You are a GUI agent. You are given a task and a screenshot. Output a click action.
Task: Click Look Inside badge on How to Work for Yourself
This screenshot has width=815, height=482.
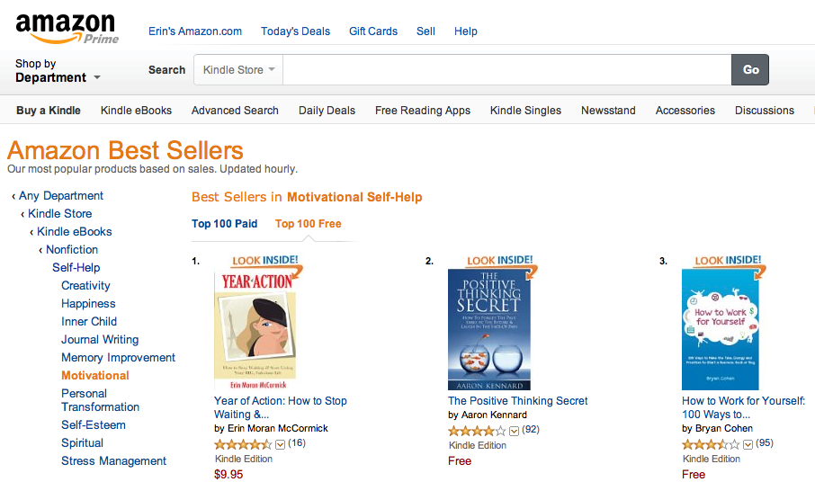(x=729, y=261)
